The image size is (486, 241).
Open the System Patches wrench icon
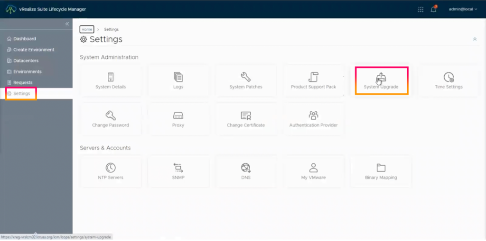coord(246,77)
